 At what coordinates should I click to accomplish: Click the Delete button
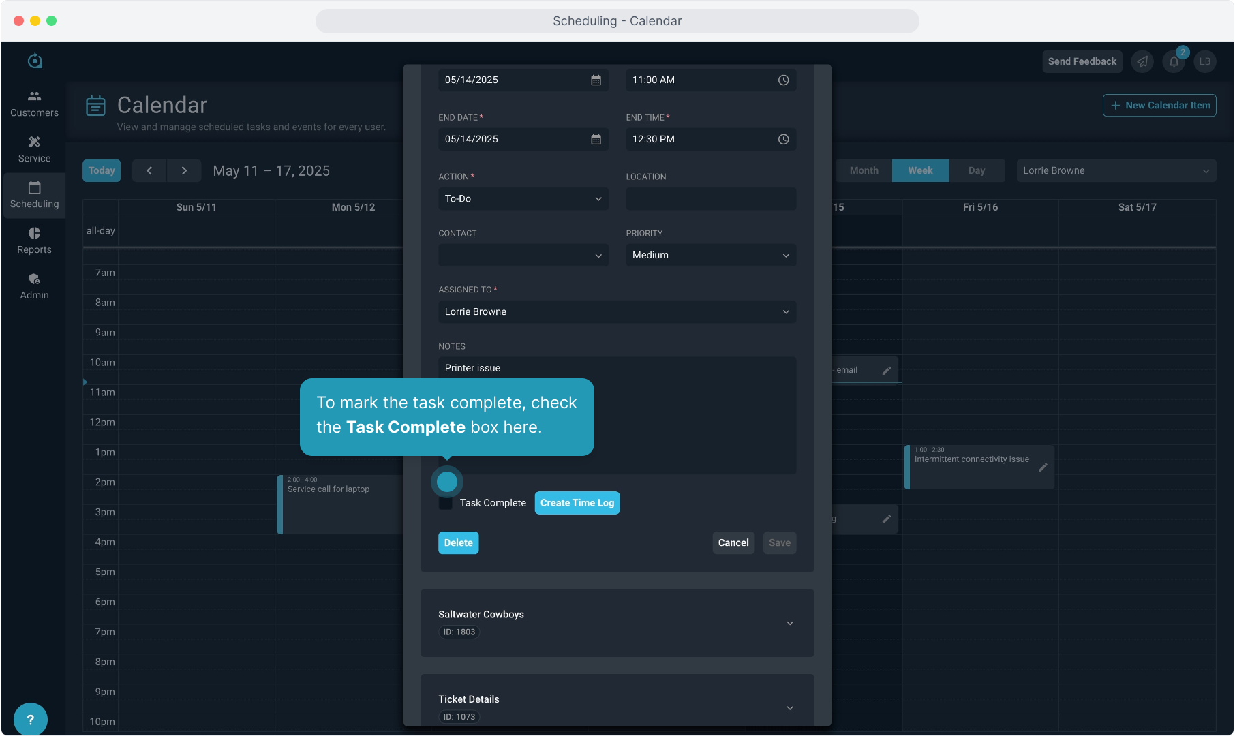458,542
